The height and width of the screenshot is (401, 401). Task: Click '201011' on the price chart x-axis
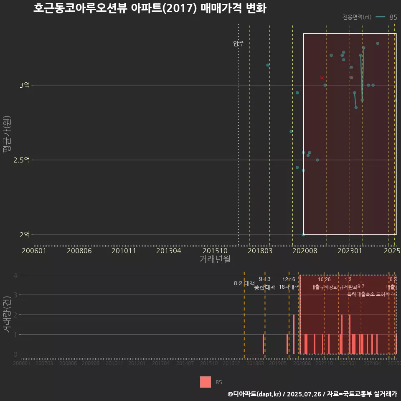coord(124,251)
